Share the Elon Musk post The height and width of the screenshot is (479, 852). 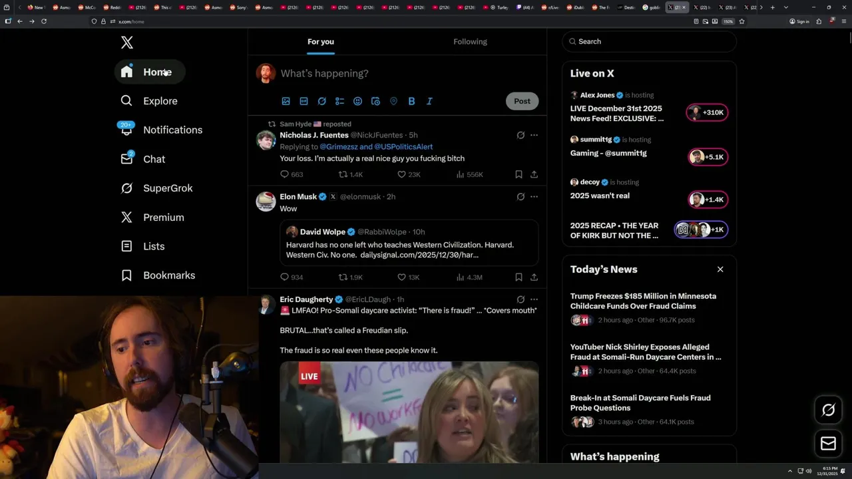point(534,277)
